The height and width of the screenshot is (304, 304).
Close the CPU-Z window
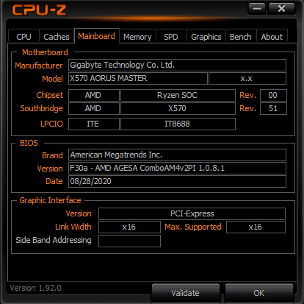[281, 9]
